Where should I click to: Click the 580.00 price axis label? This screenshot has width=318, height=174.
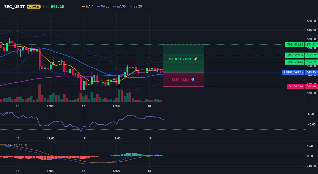311,39
